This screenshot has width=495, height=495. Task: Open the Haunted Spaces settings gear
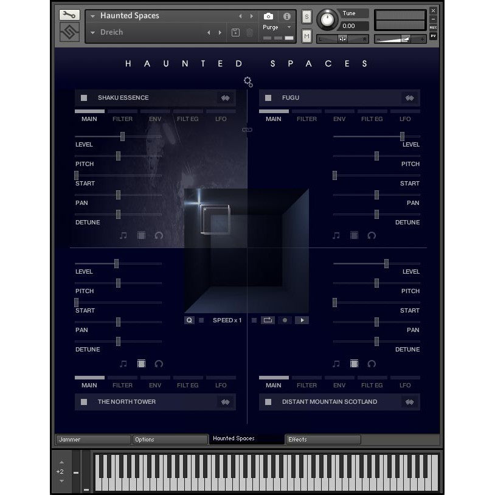(248, 81)
